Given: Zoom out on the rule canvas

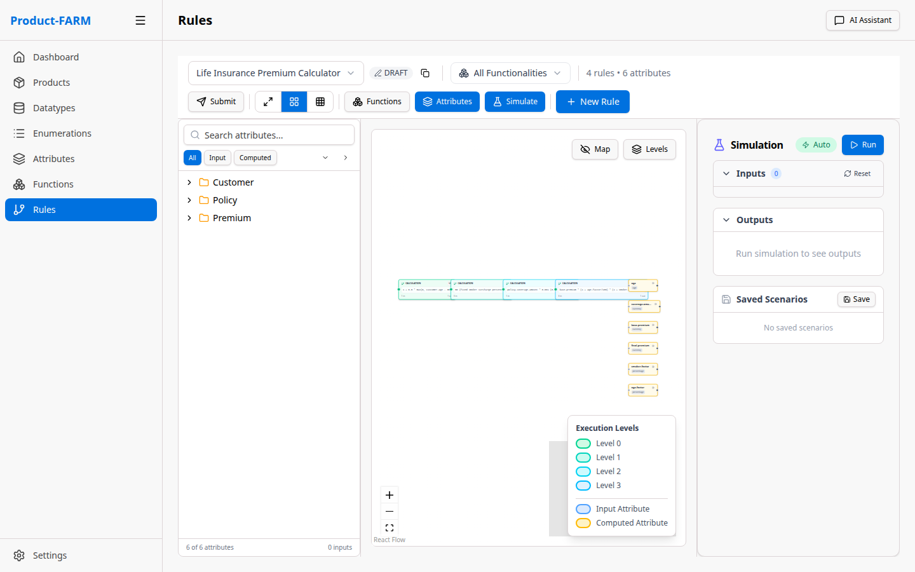Looking at the screenshot, I should click(x=390, y=512).
